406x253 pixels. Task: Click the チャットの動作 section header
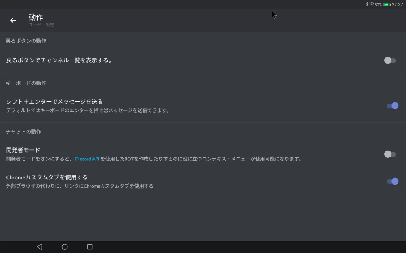pyautogui.click(x=23, y=132)
